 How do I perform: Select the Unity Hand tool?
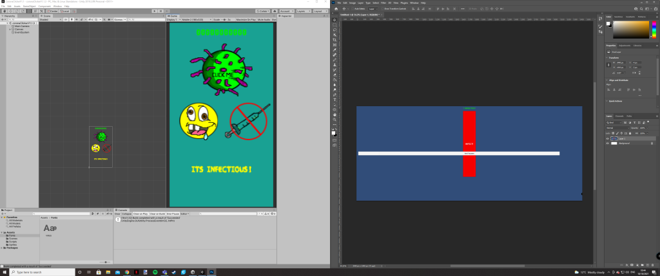(x=4, y=11)
